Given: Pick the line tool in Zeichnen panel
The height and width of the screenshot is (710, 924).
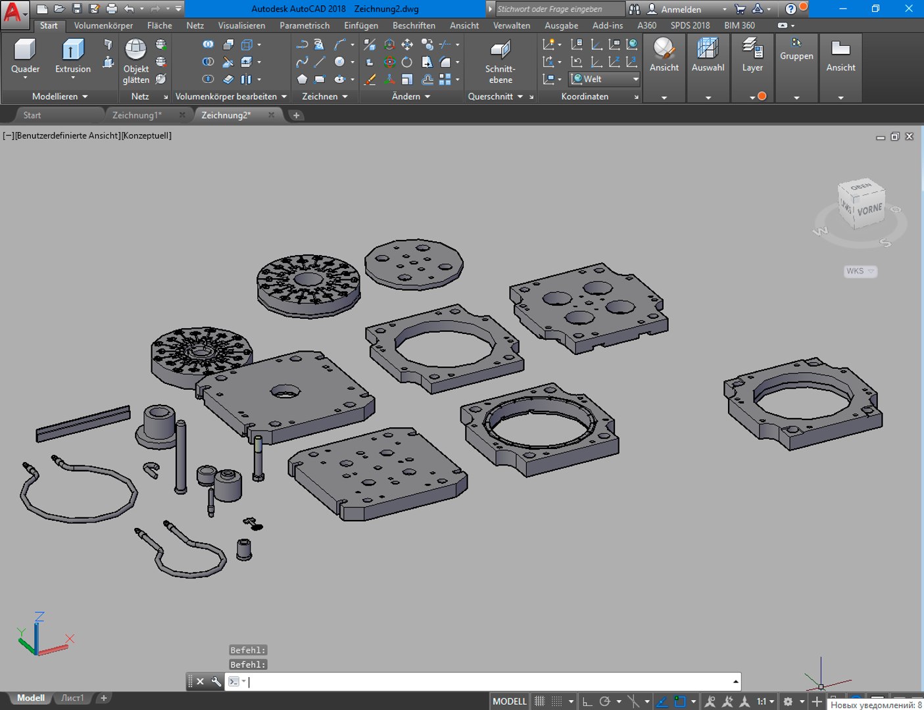Looking at the screenshot, I should 320,62.
